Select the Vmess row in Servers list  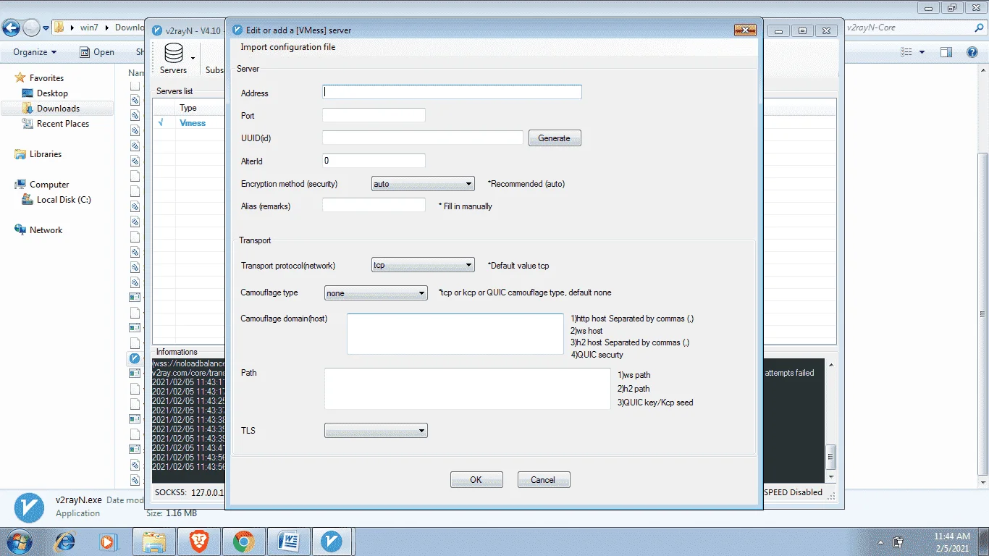(x=191, y=123)
